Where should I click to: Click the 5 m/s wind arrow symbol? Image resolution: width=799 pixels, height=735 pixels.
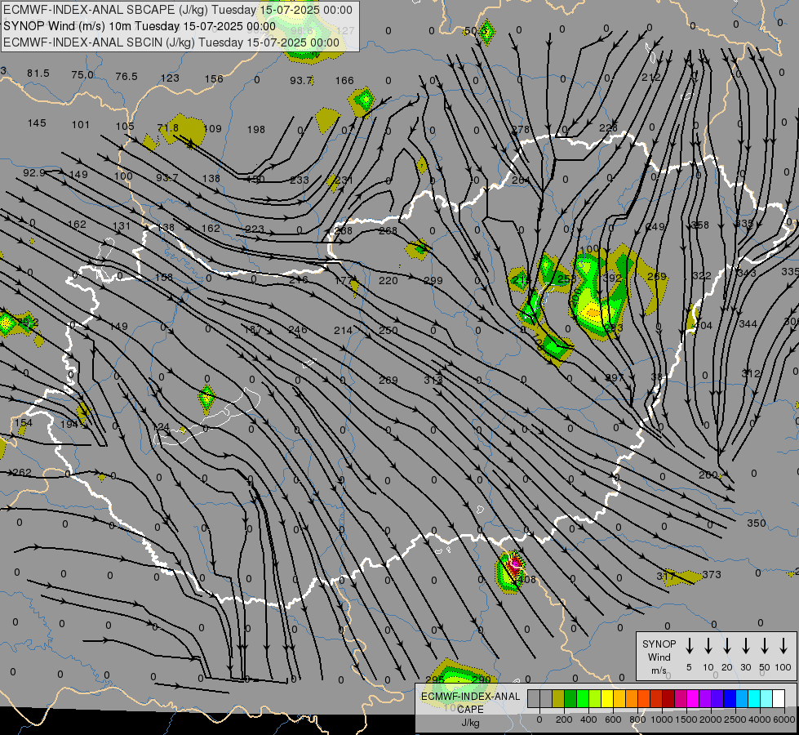point(689,646)
